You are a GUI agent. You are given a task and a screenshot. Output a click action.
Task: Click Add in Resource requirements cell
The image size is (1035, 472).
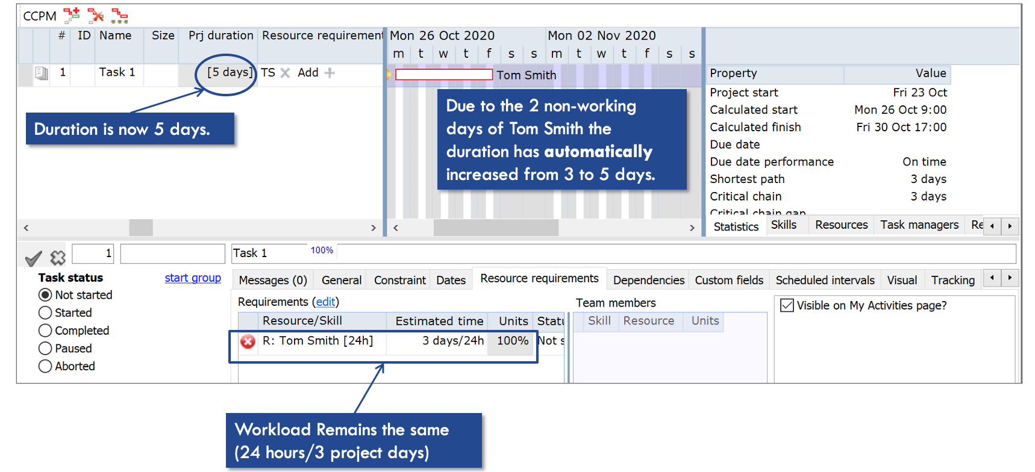pos(308,72)
